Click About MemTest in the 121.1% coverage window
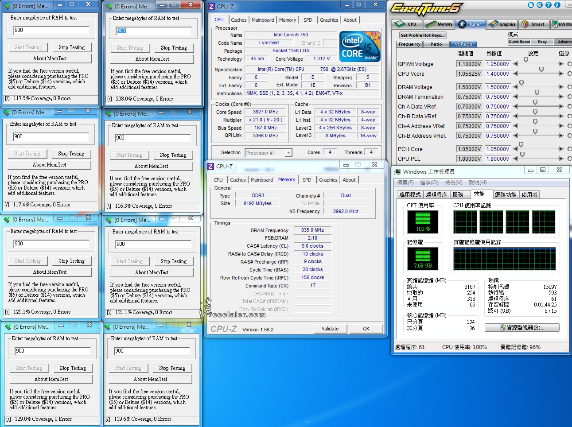This screenshot has width=572, height=427. (152, 272)
